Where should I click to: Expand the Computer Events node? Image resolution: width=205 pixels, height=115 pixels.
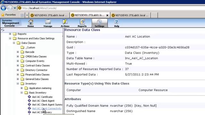point(18,61)
